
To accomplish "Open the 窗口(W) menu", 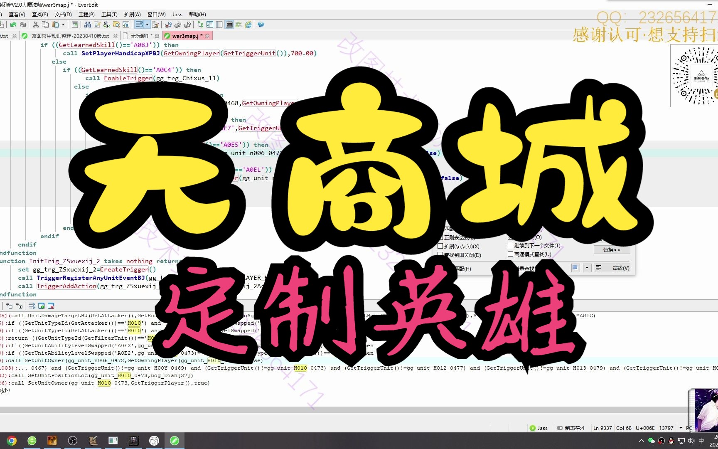I will [156, 15].
